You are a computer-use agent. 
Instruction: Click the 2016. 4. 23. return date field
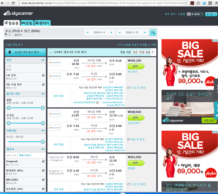pyautogui.click(x=132, y=32)
